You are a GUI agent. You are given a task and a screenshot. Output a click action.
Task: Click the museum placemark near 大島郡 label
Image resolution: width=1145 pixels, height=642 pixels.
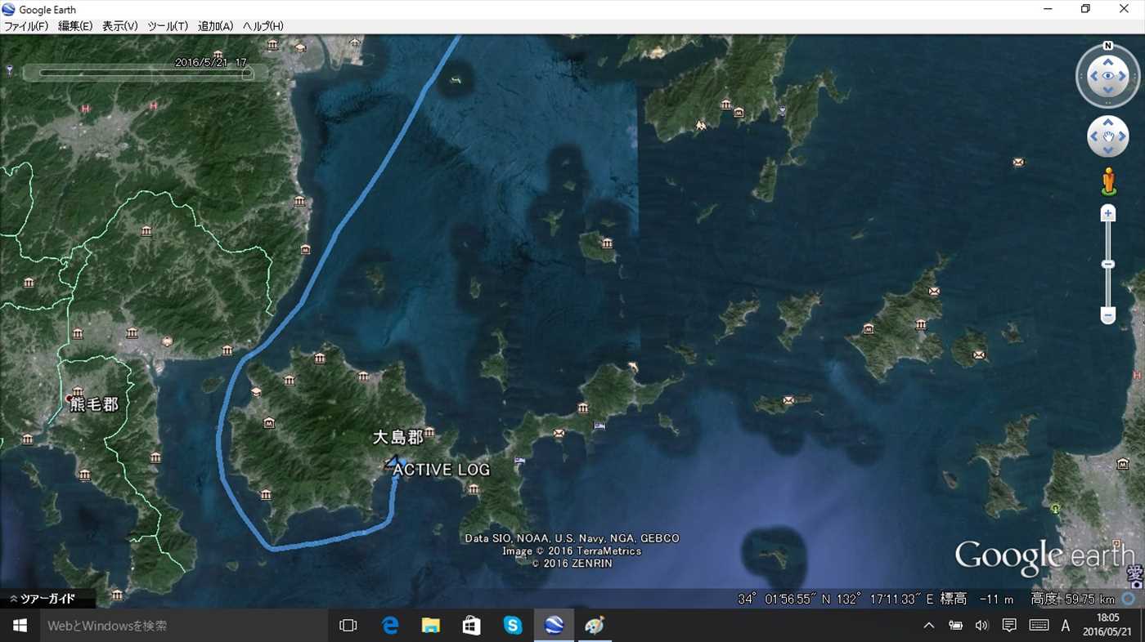(x=429, y=432)
